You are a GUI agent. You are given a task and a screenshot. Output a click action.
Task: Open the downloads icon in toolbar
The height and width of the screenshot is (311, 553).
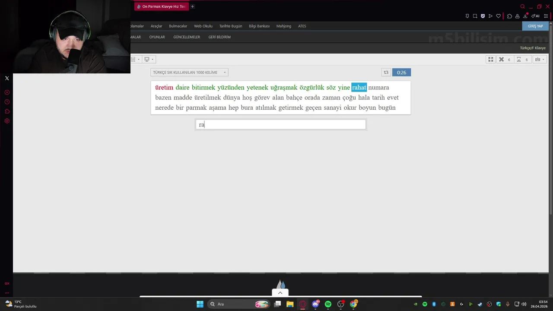[525, 16]
